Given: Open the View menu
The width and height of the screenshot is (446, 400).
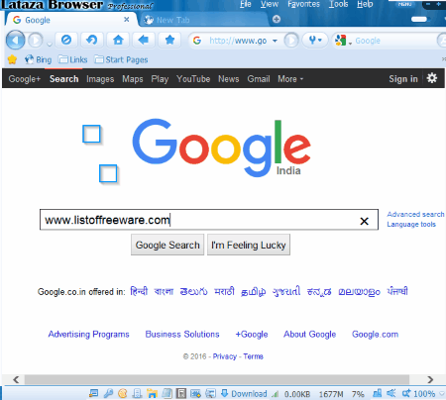Looking at the screenshot, I should [270, 4].
